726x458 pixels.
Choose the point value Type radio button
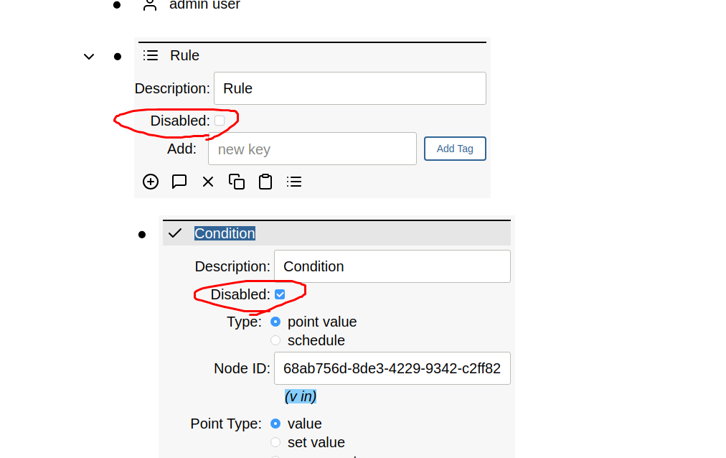click(275, 322)
